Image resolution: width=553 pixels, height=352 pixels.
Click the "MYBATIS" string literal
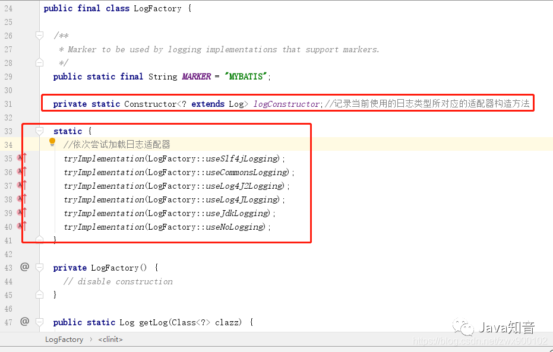[x=246, y=77]
